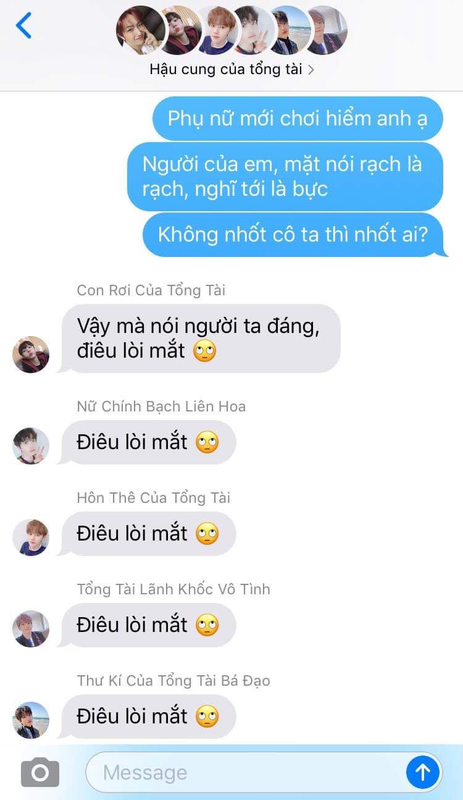This screenshot has width=463, height=800.
Task: Tap avatar next to Nữ Chính Bạch Liên Hoa
Action: point(31,445)
